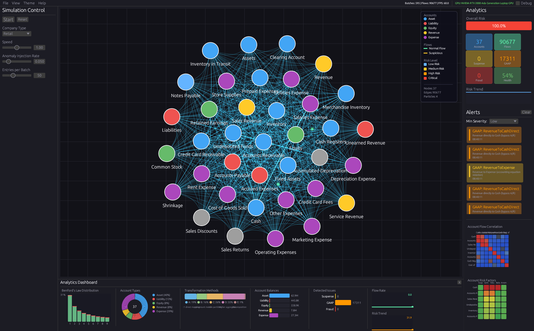
Task: Select the Shrinkage expense node
Action: (x=172, y=192)
